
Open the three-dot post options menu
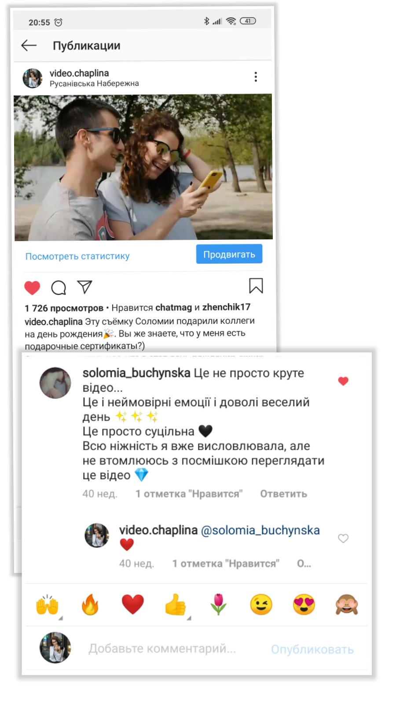[256, 77]
